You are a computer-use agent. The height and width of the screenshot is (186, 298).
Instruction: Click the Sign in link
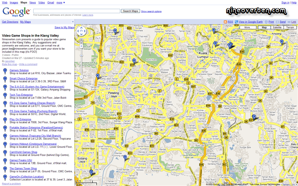point(285,3)
